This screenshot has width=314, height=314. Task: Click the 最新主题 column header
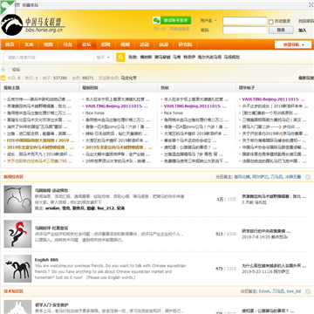tap(12, 87)
